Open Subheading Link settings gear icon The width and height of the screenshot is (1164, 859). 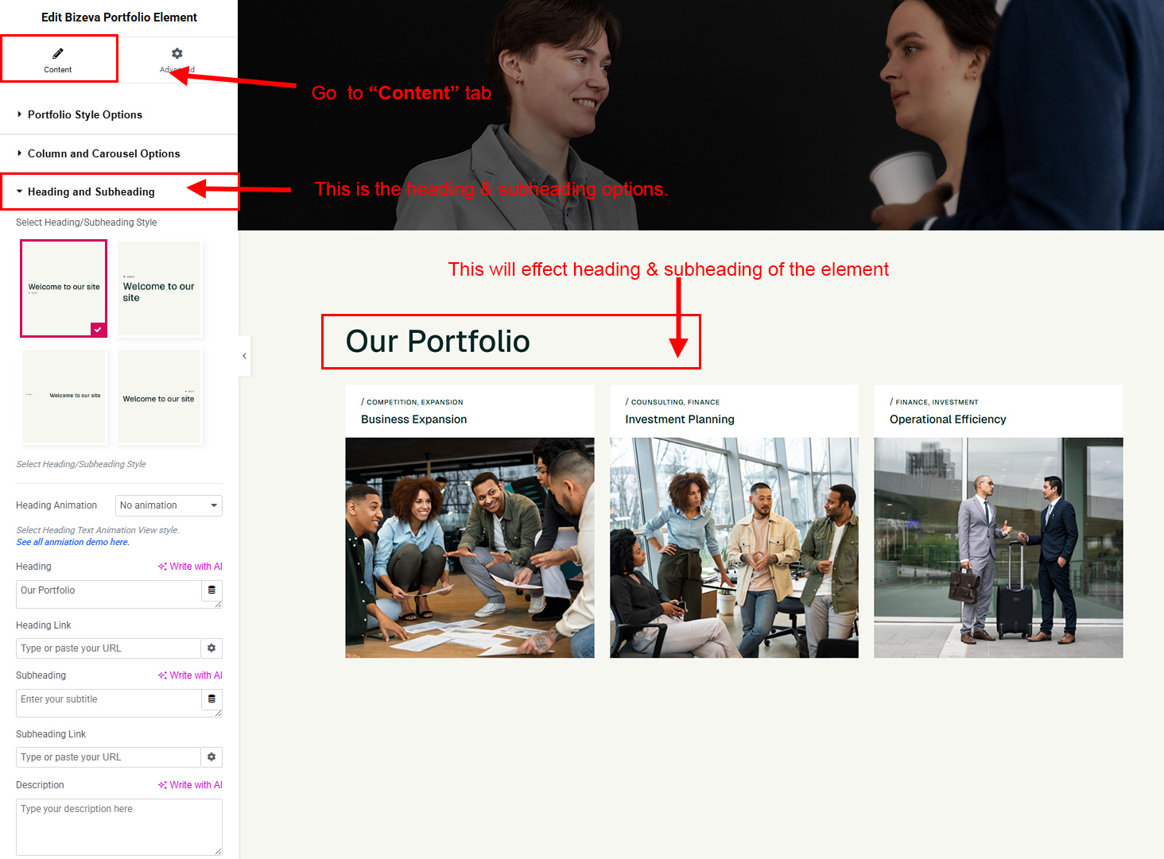(x=211, y=757)
